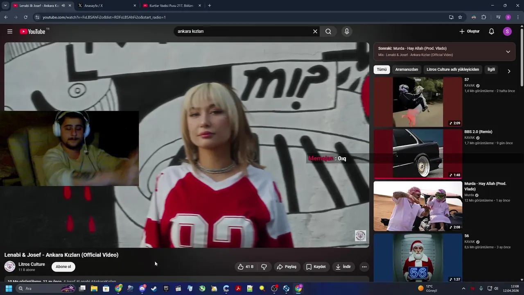524x295 pixels.
Task: Select the Aramanızdan filter chip
Action: coord(407,70)
